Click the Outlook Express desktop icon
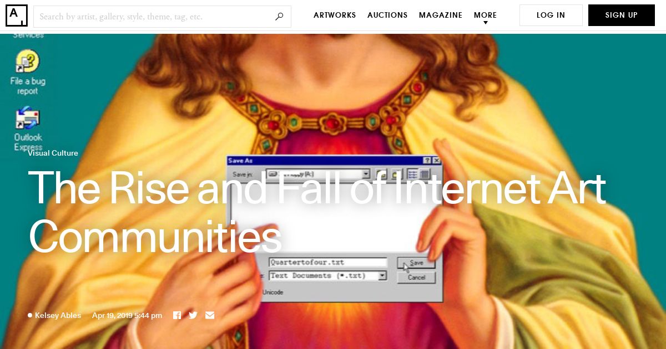Viewport: 666px width, 349px height. click(28, 129)
